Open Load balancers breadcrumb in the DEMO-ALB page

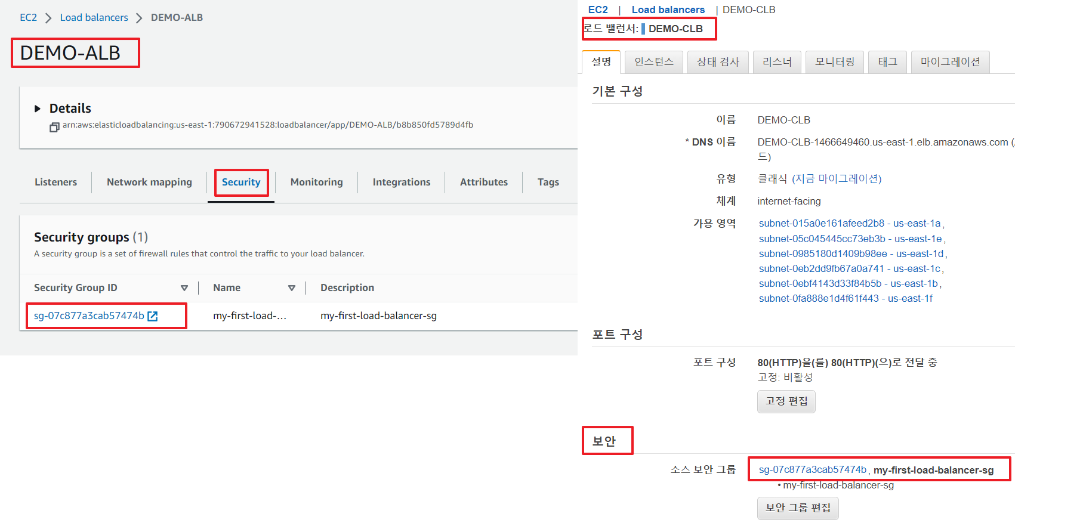(x=94, y=17)
